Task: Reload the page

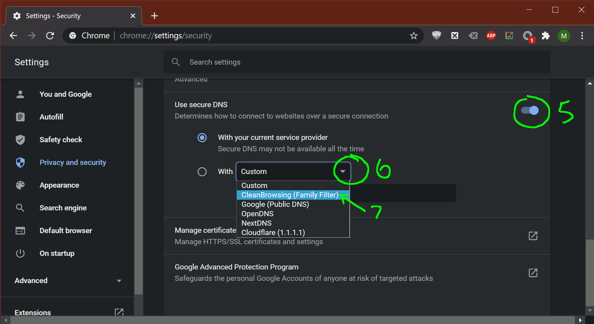Action: click(50, 36)
